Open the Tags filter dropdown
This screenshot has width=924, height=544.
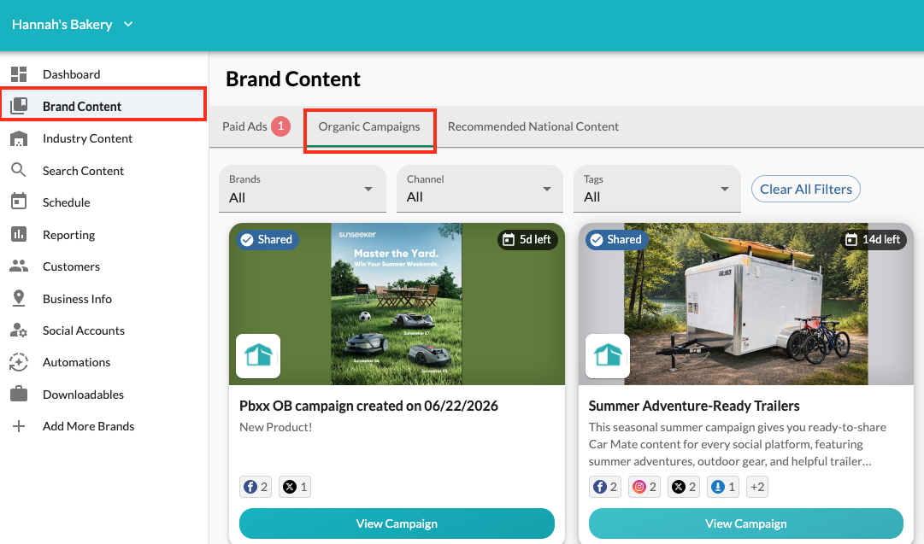tap(657, 189)
